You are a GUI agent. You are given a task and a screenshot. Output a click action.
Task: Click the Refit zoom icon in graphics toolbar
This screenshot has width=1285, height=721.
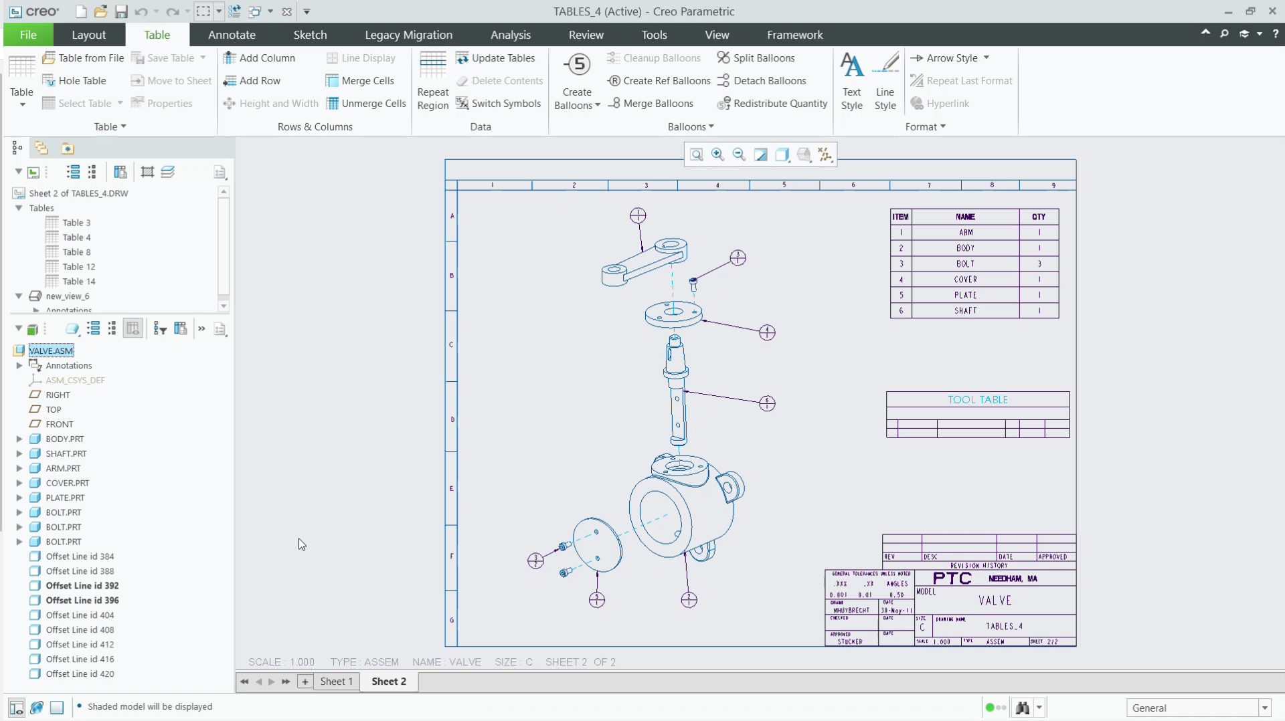pyautogui.click(x=697, y=155)
